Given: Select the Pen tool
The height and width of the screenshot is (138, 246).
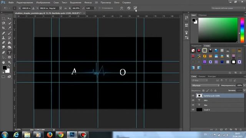Looking at the screenshot, I should (x=3, y=53).
